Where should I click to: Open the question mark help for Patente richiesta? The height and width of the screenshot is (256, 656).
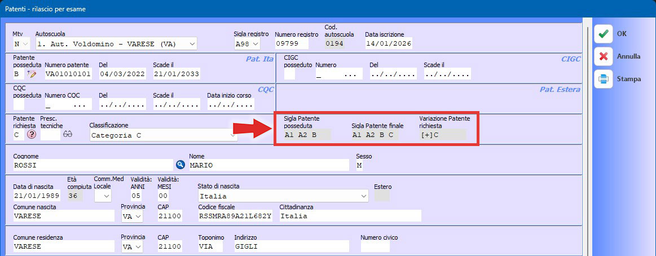click(32, 135)
